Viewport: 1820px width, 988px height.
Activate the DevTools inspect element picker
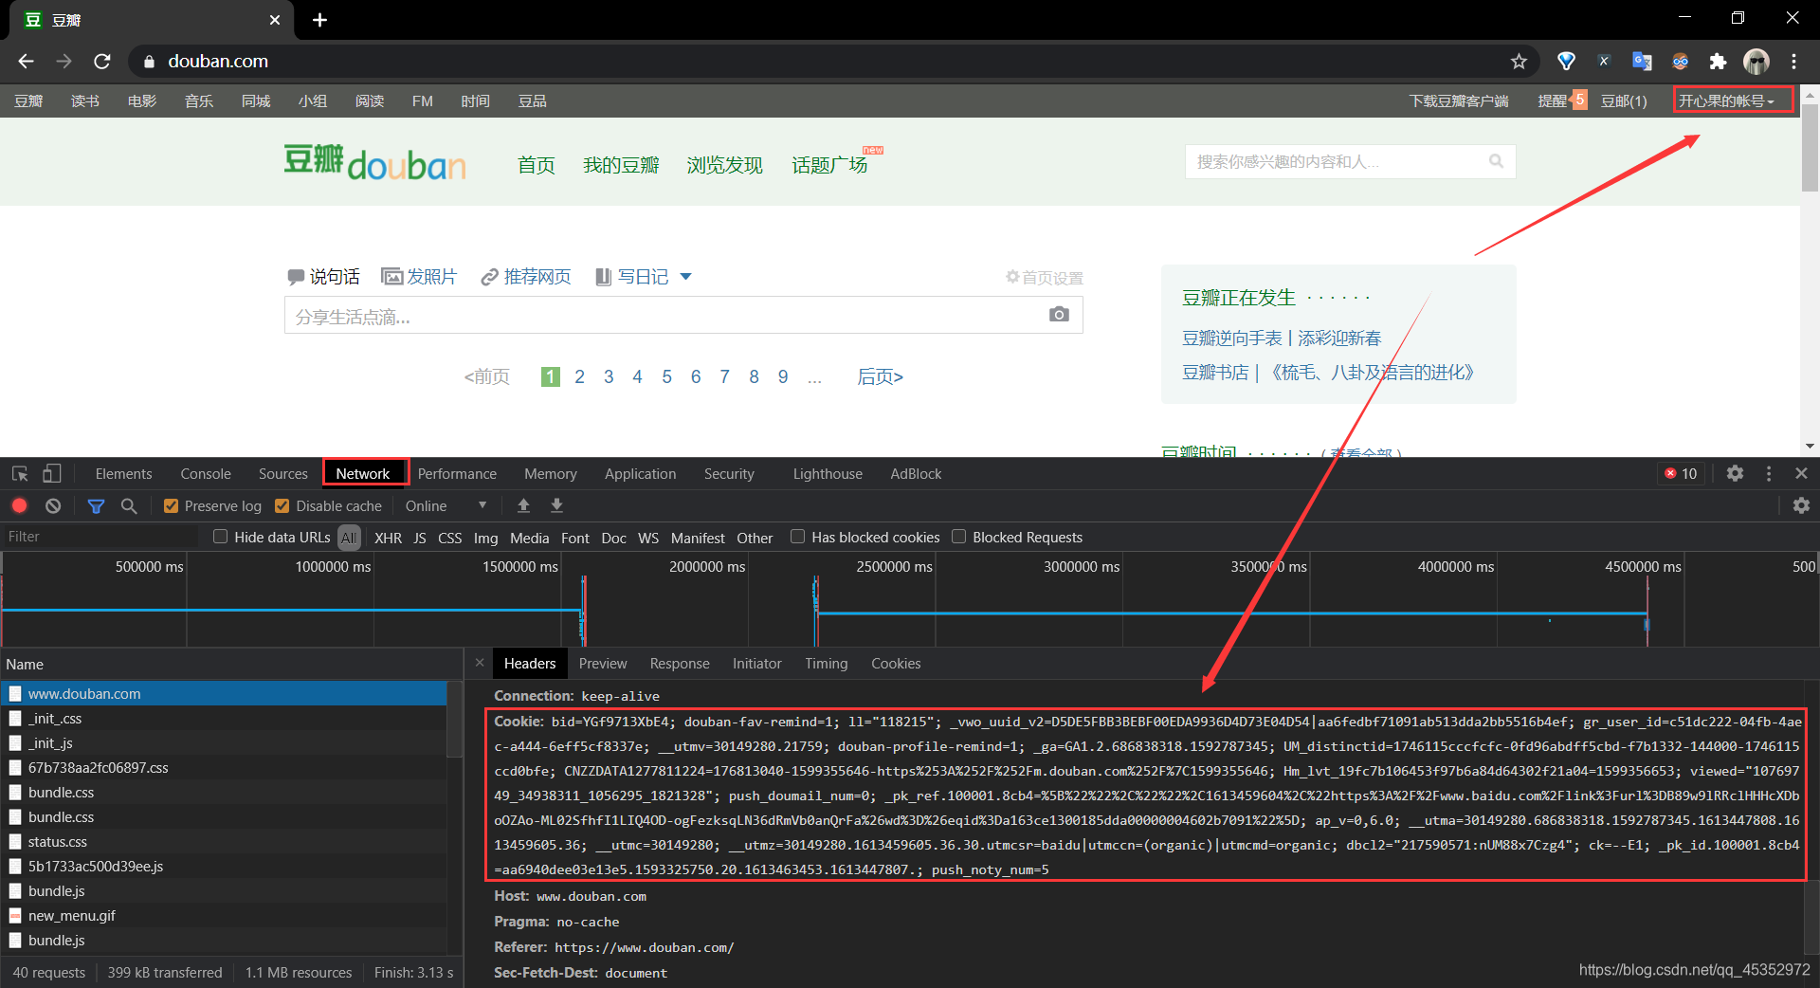[x=20, y=473]
